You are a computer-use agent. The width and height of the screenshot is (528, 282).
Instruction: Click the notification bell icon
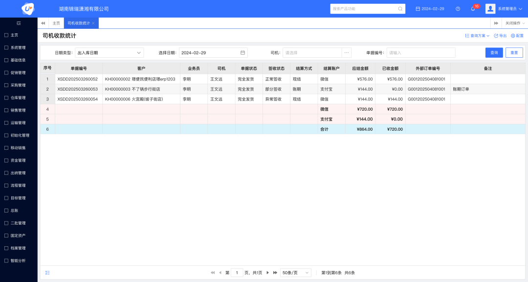tap(473, 9)
